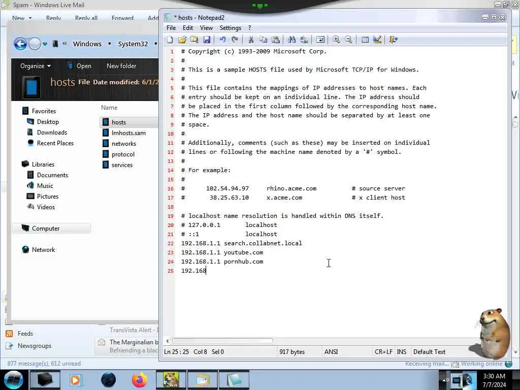Click the Explorer Forward arrow button
Viewport: 520px width, 390px height.
[35, 44]
